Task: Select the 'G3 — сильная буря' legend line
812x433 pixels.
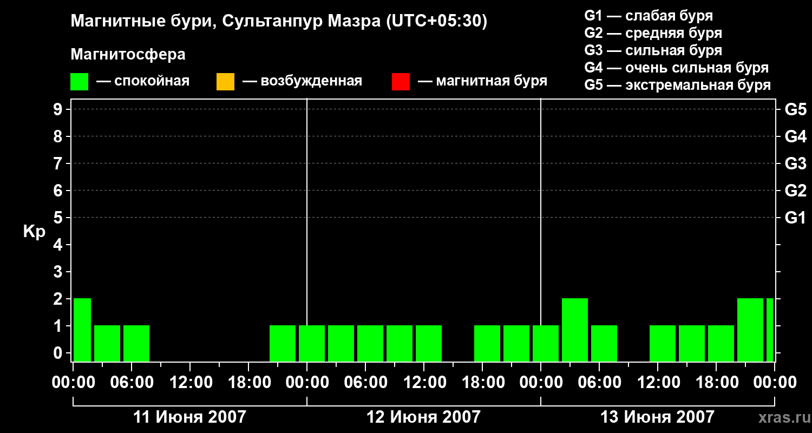Action: pyautogui.click(x=653, y=50)
